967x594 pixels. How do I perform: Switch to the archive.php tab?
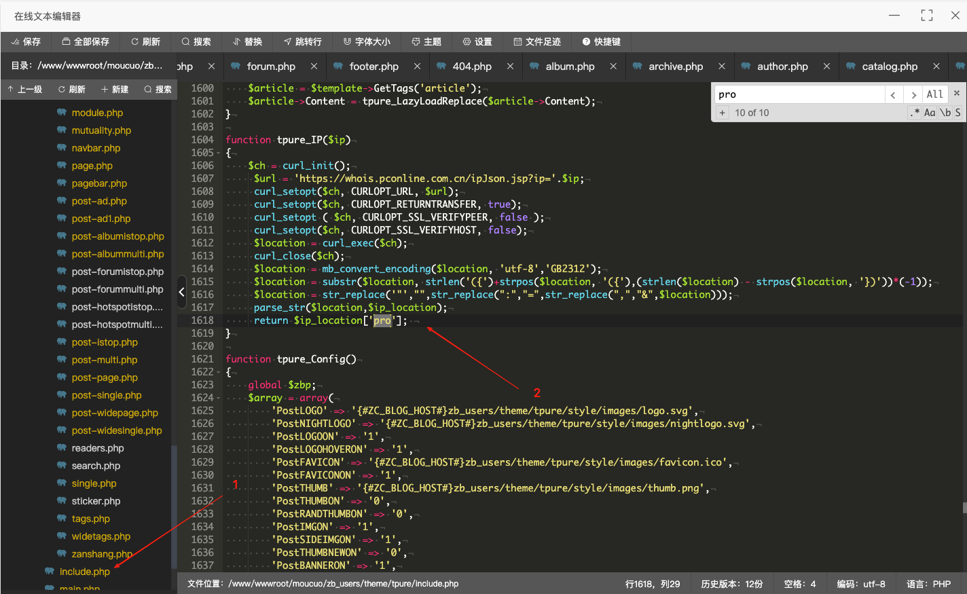pyautogui.click(x=675, y=67)
